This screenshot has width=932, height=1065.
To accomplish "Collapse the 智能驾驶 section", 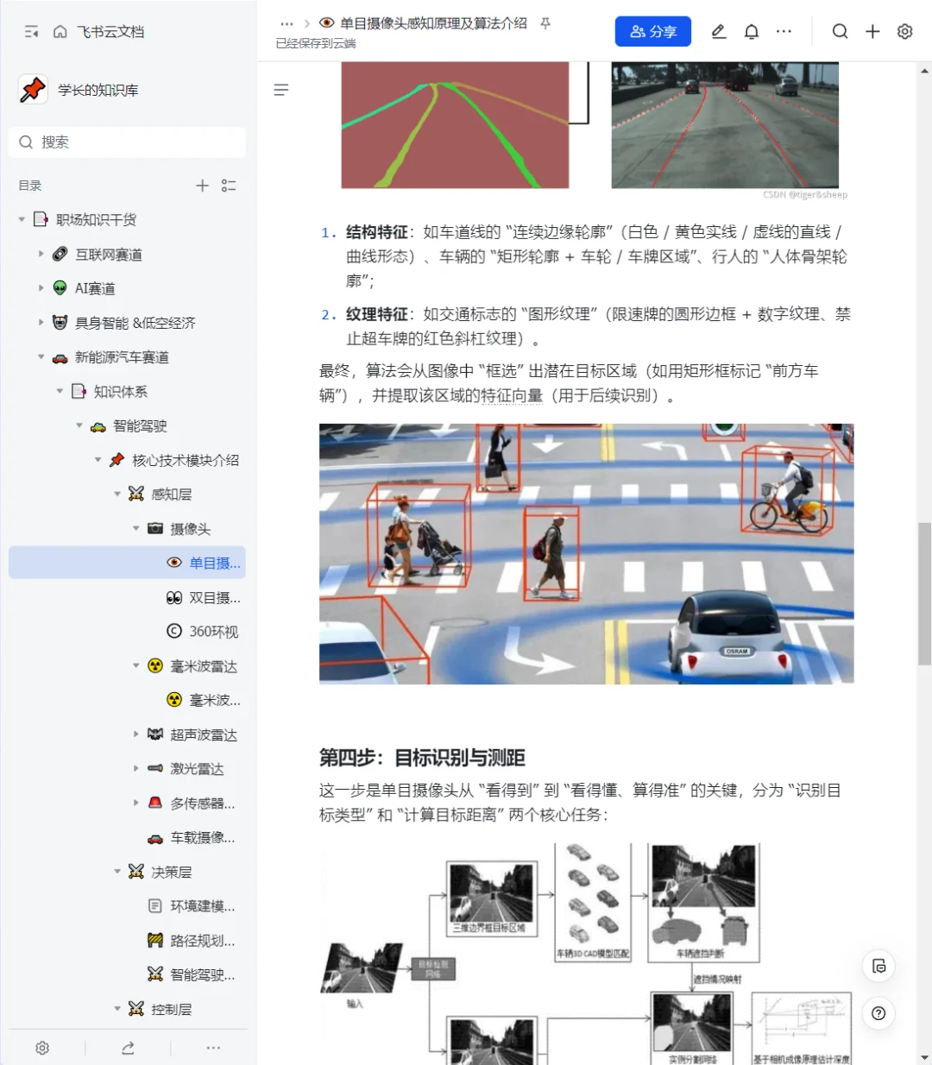I will click(x=78, y=425).
